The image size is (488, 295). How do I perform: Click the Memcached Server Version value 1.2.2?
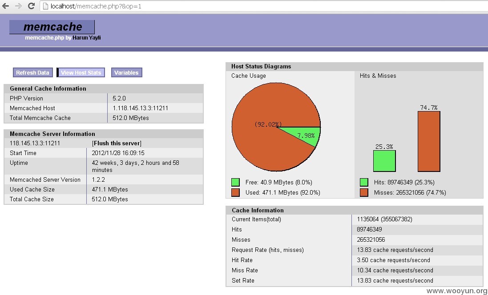coord(98,179)
